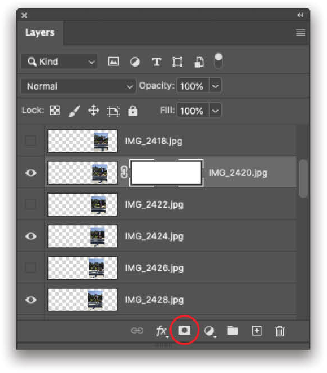Lock image pixels with brush icon
Viewport: 327px width, 373px height.
click(75, 111)
